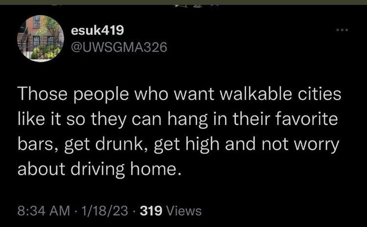Click the display name esuk419
The image size is (367, 227).
[97, 30]
